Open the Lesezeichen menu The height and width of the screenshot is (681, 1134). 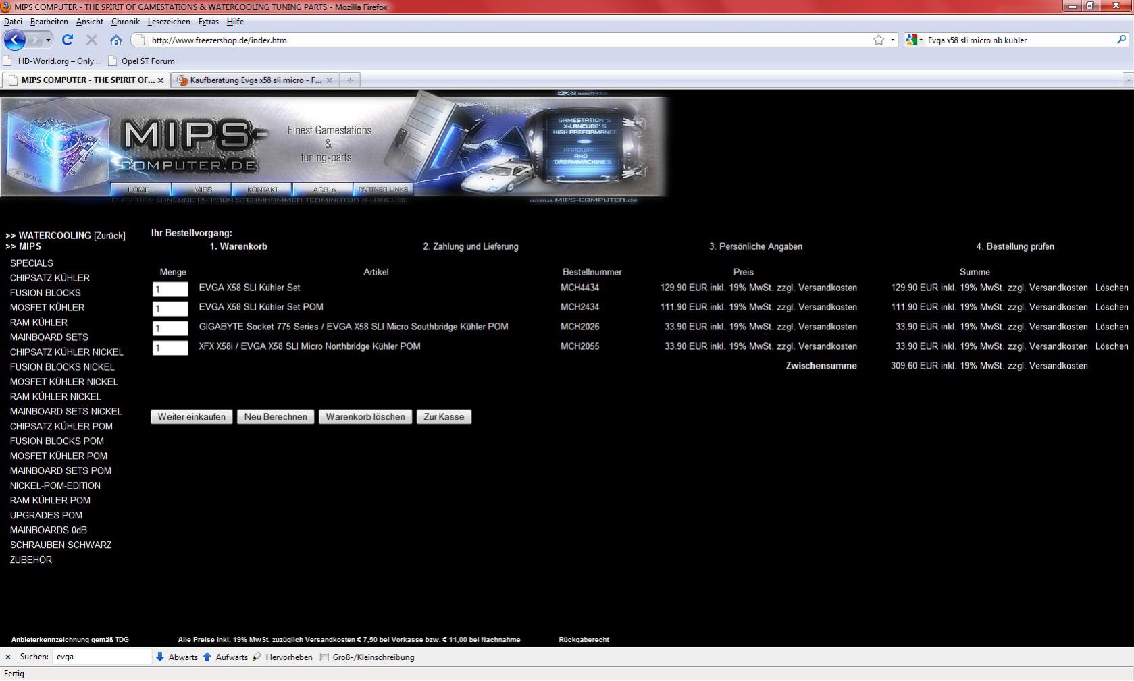coord(169,22)
